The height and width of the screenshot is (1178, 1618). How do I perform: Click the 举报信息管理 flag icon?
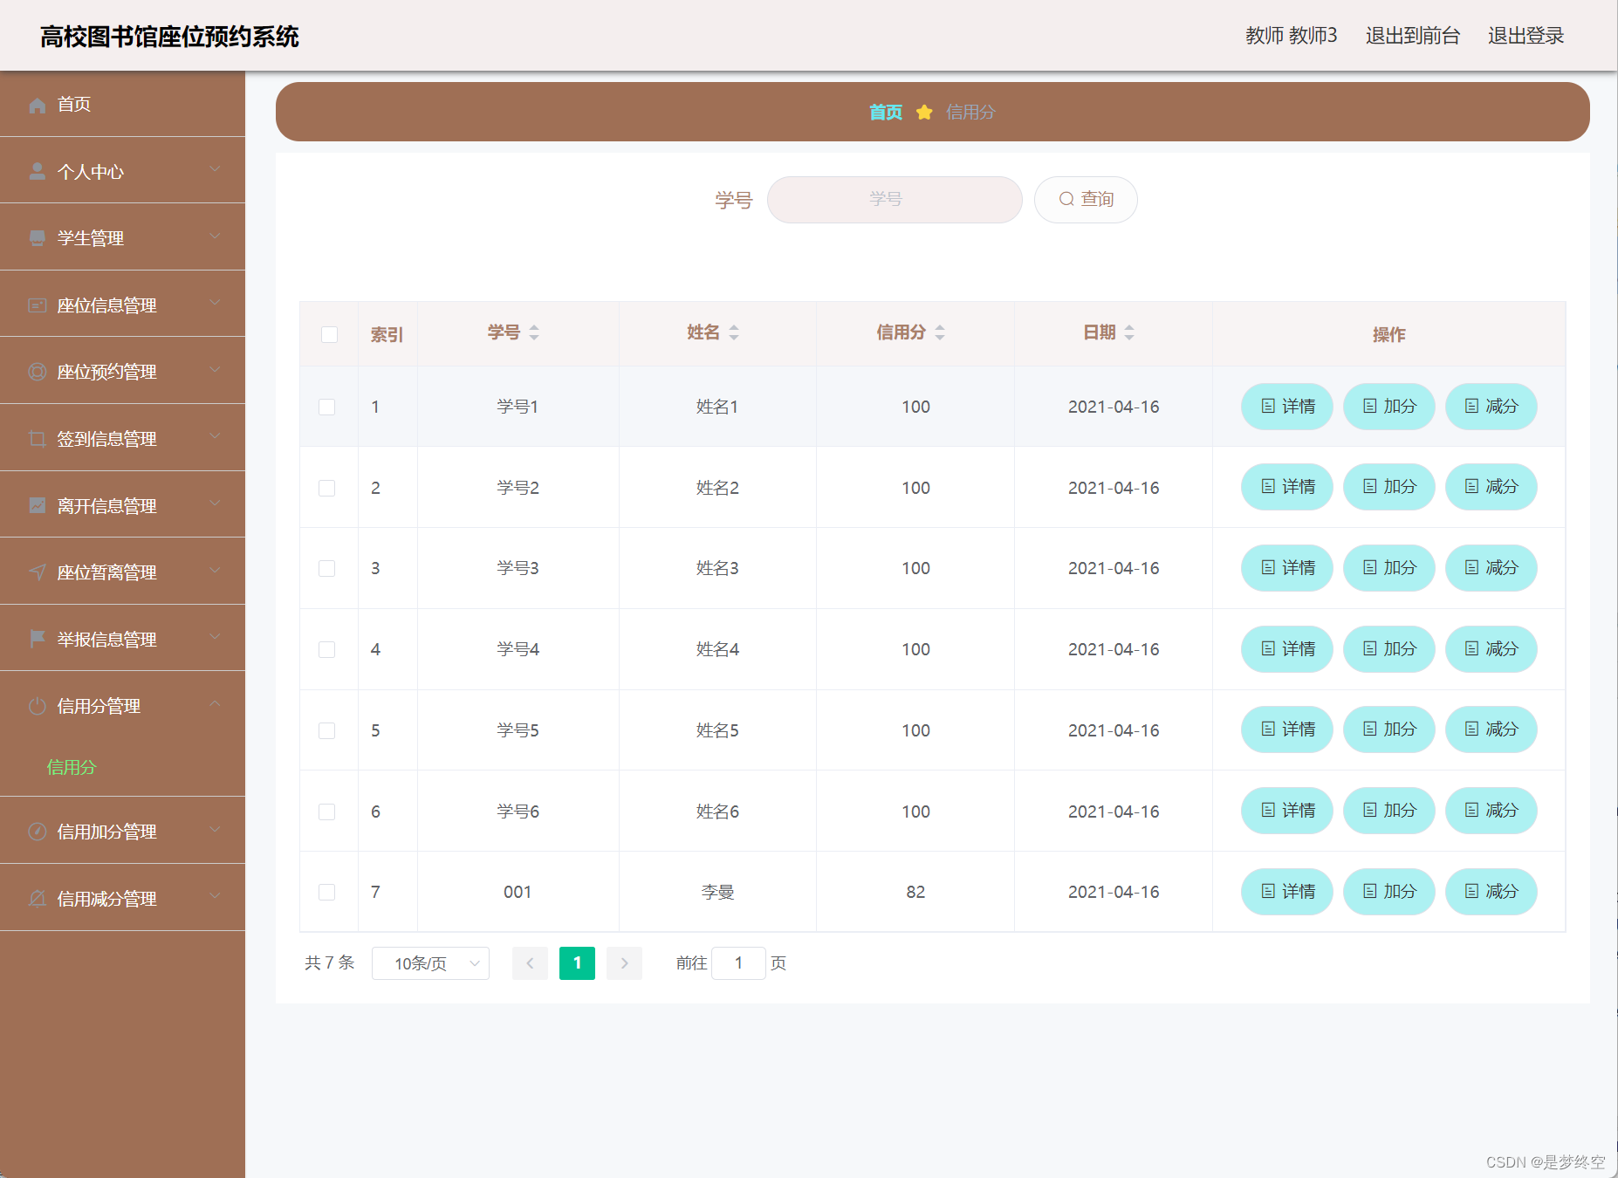click(x=37, y=638)
